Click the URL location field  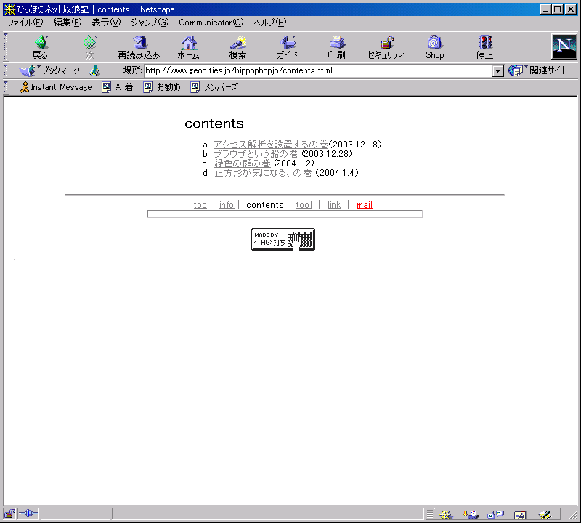coord(319,70)
